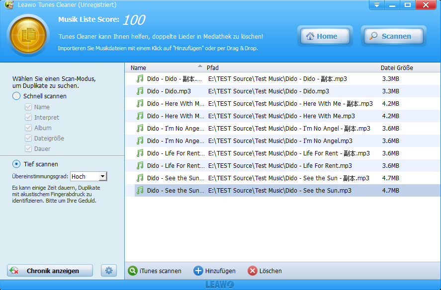This screenshot has width=441, height=290.
Task: Select path ending I'm No Angel - 副本.mp3
Action: (x=289, y=128)
